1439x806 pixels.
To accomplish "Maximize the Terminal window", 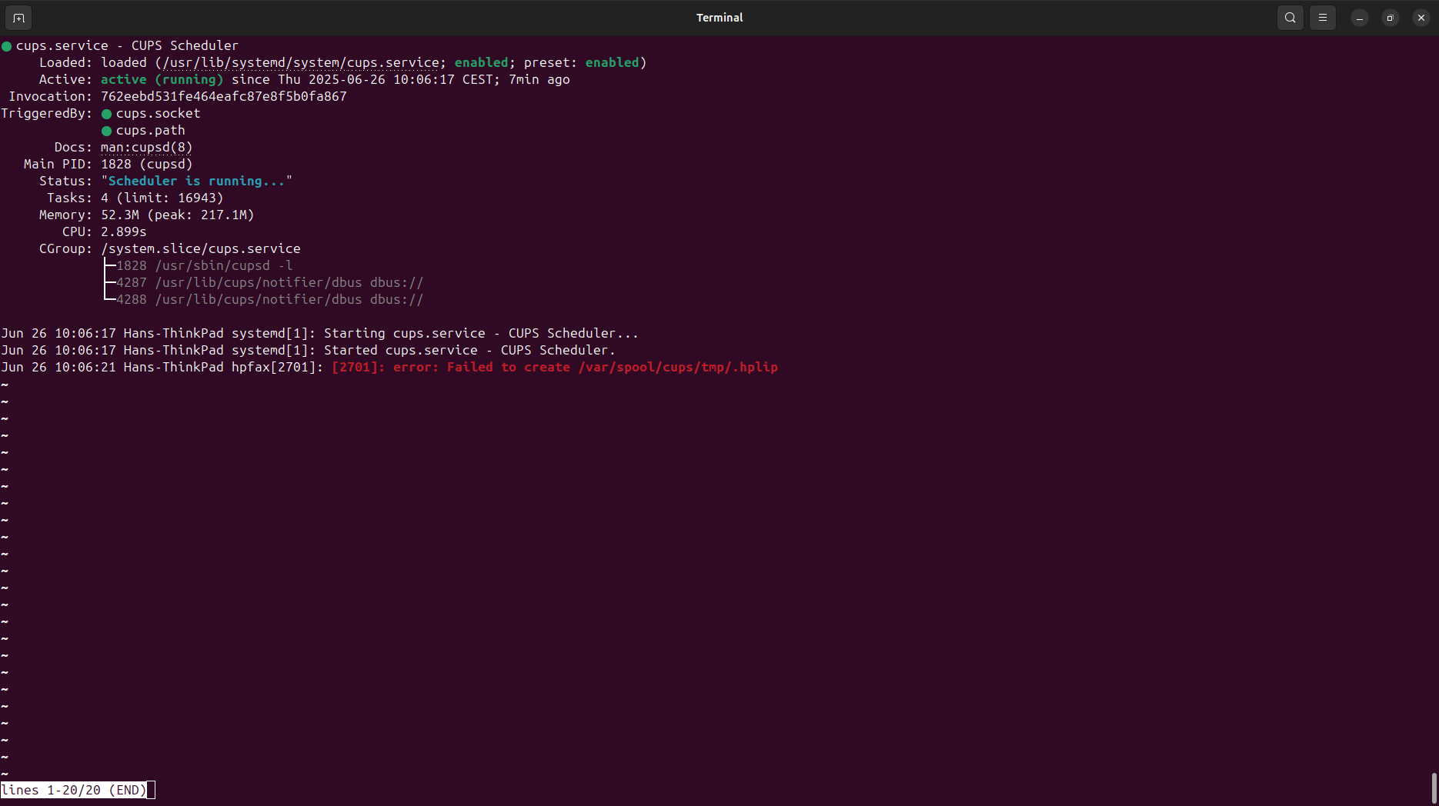I will (1391, 18).
